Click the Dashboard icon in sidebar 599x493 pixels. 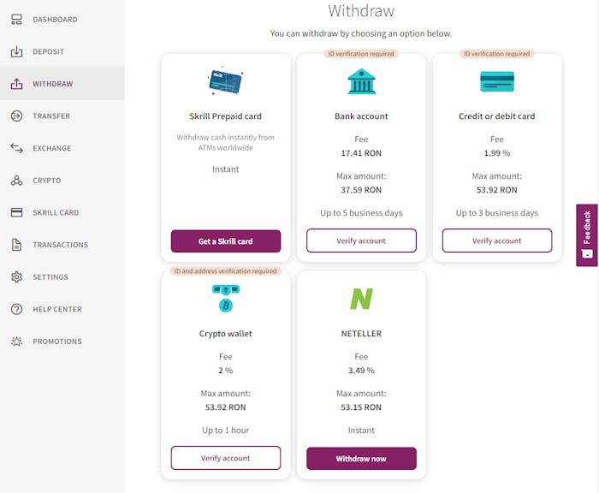16,20
